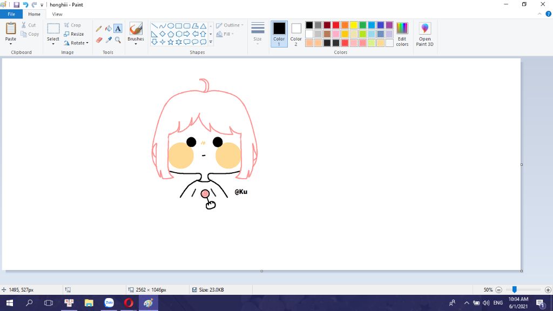
Task: Activate the Color 2 background box
Action: coord(296,34)
